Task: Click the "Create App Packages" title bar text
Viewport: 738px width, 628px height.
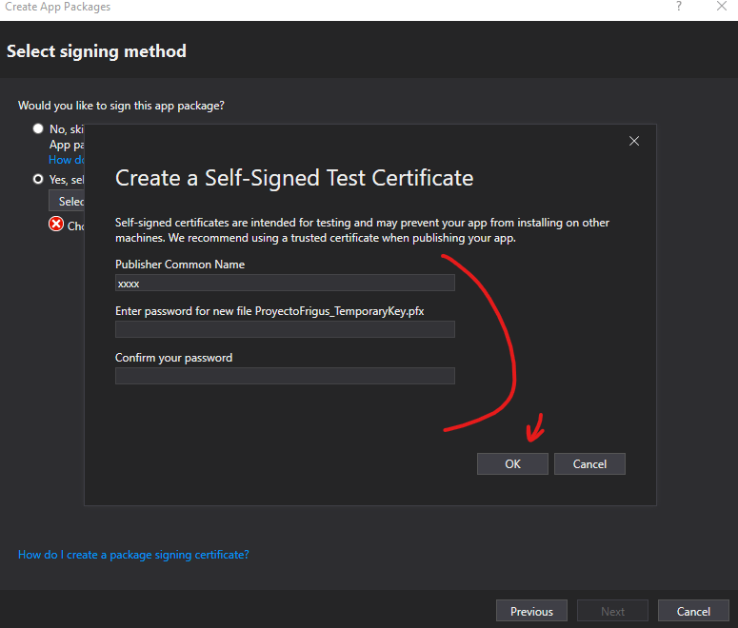Action: [x=57, y=7]
